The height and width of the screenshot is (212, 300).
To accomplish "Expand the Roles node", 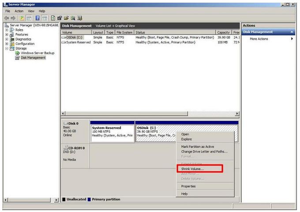I will [x=7, y=30].
